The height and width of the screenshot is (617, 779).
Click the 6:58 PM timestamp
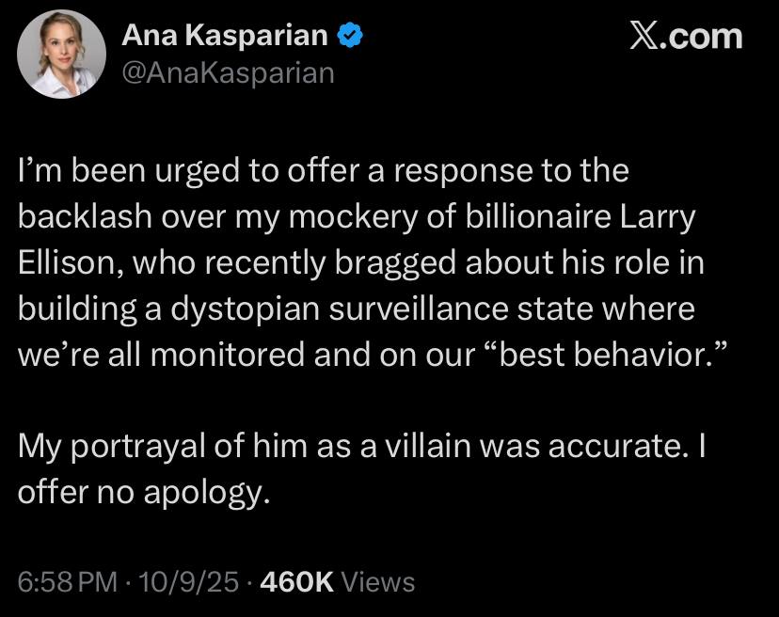pyautogui.click(x=59, y=581)
